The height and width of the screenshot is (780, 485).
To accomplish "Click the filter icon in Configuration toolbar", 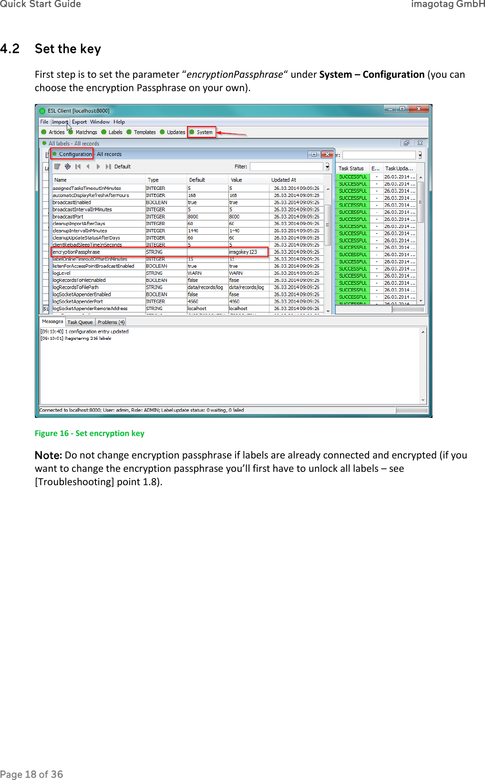I will pos(57,166).
